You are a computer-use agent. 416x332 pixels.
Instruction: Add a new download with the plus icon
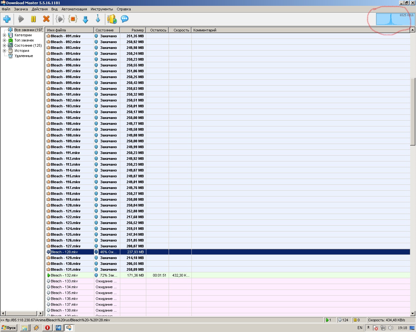pyautogui.click(x=7, y=19)
